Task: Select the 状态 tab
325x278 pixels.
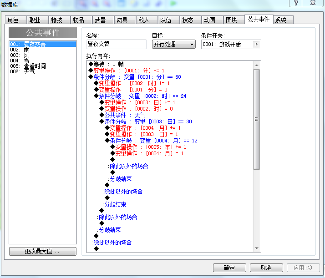Action: [x=191, y=20]
